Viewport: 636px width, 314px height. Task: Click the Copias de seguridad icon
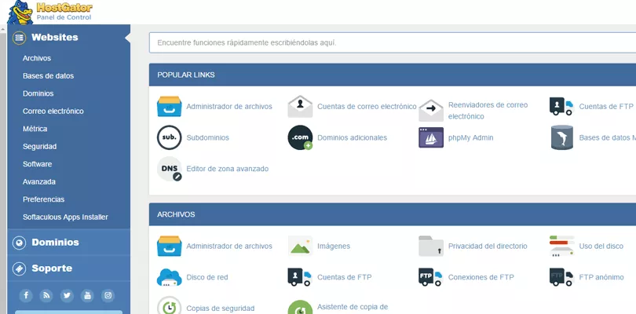click(x=169, y=307)
